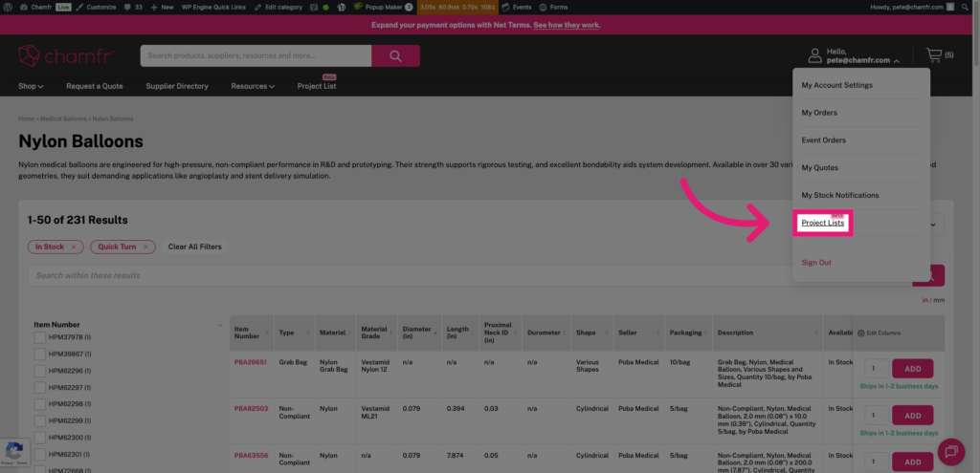Viewport: 980px width, 473px height.
Task: Open the chat bubble widget
Action: (x=951, y=452)
